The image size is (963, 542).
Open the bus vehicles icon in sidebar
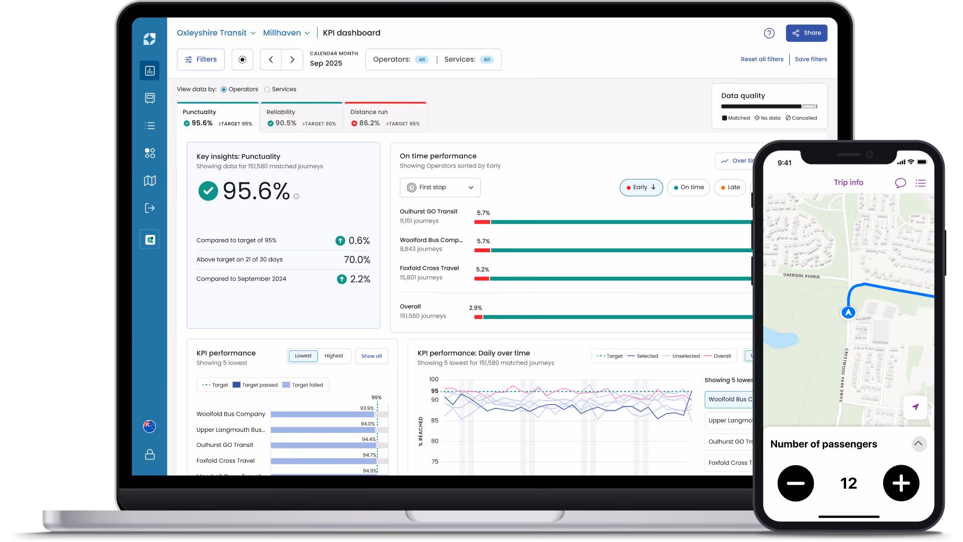[150, 98]
